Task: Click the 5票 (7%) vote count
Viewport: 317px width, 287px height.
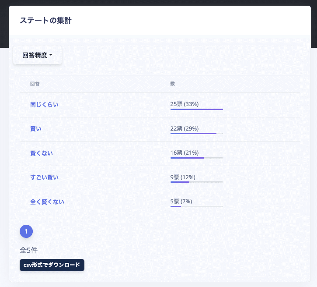Action: [181, 201]
